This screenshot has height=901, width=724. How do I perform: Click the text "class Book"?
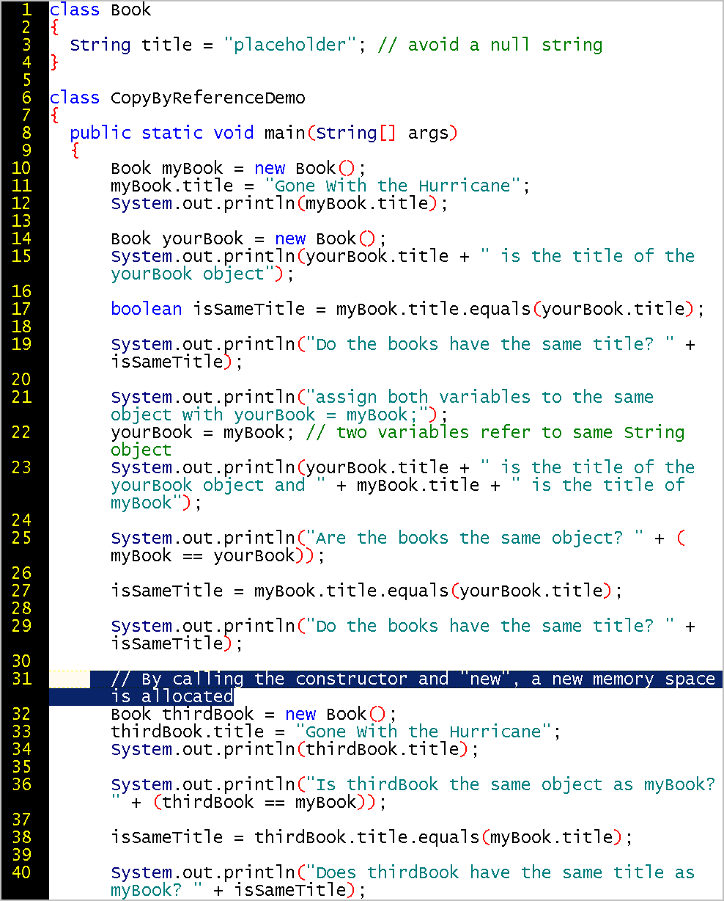(100, 10)
